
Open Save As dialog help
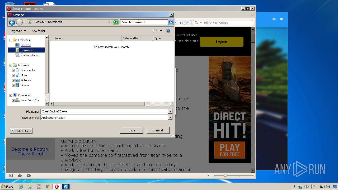tap(168, 31)
